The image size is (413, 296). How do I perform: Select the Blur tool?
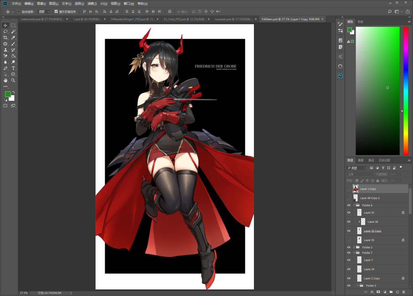[5, 62]
